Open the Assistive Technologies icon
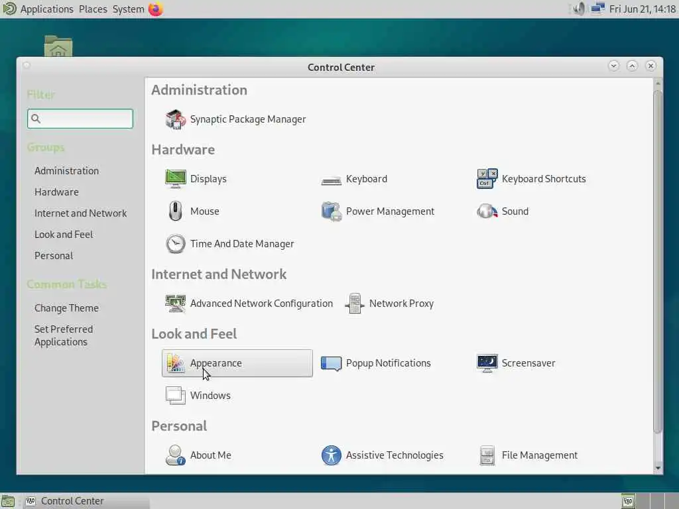 [332, 455]
